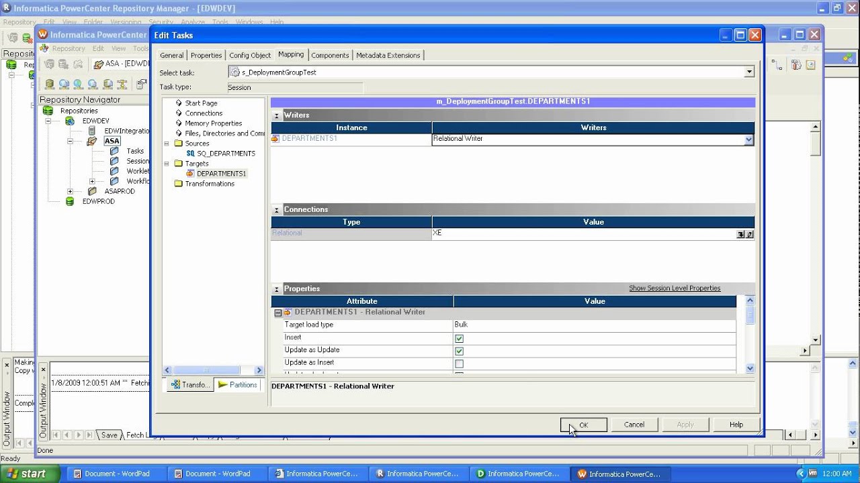Open the Relational Writer type dropdown
This screenshot has height=483, width=860.
pyautogui.click(x=748, y=140)
